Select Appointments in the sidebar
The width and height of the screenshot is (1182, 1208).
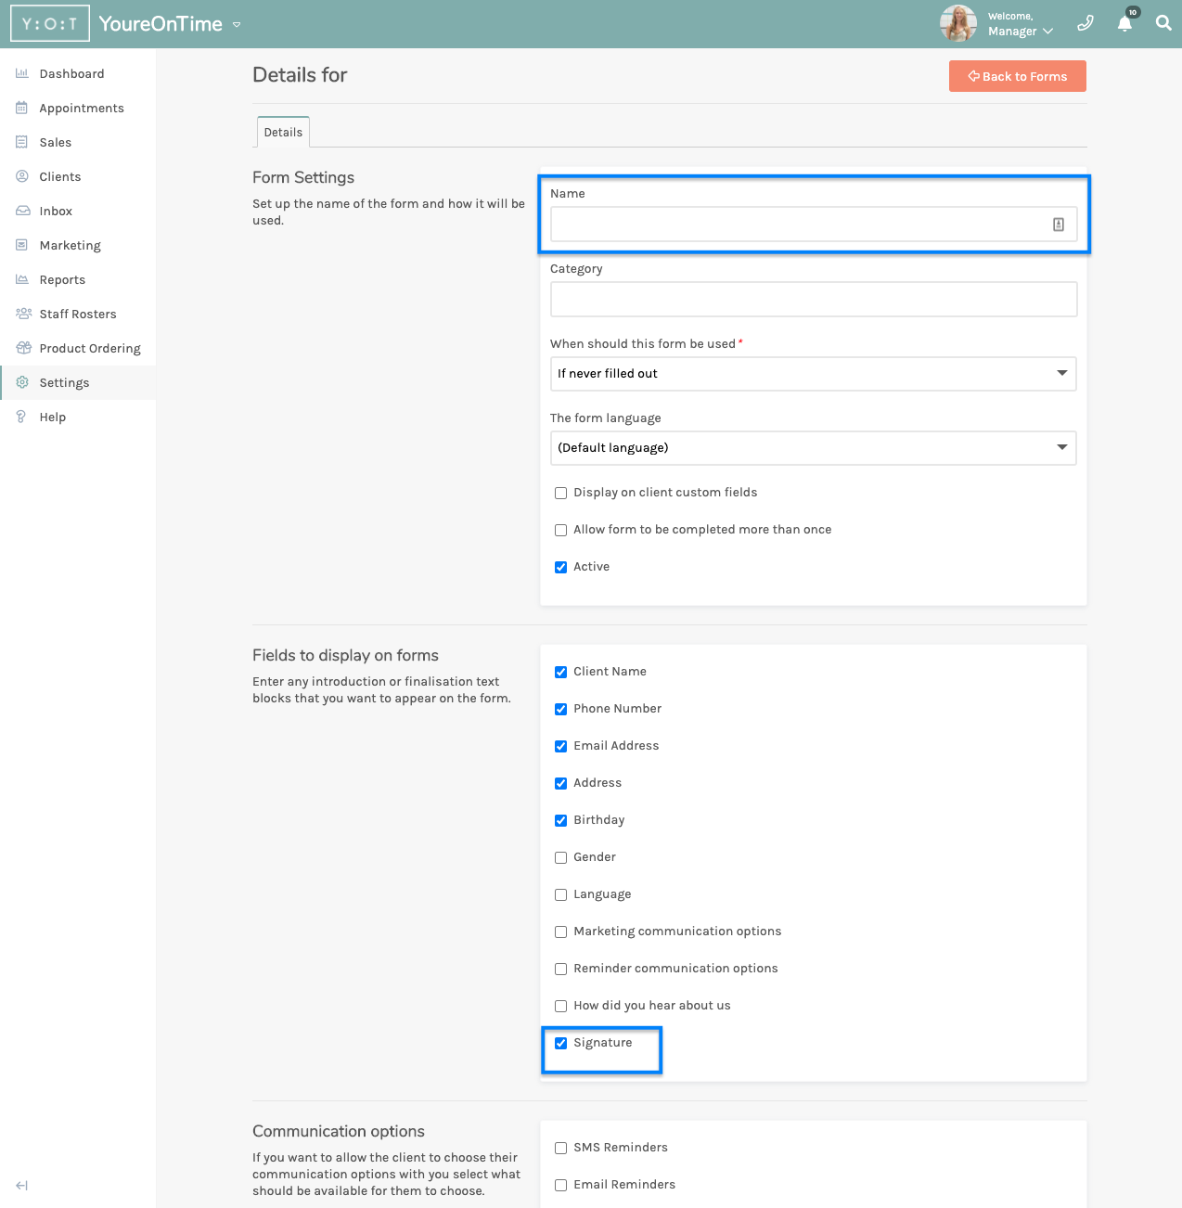click(x=81, y=108)
